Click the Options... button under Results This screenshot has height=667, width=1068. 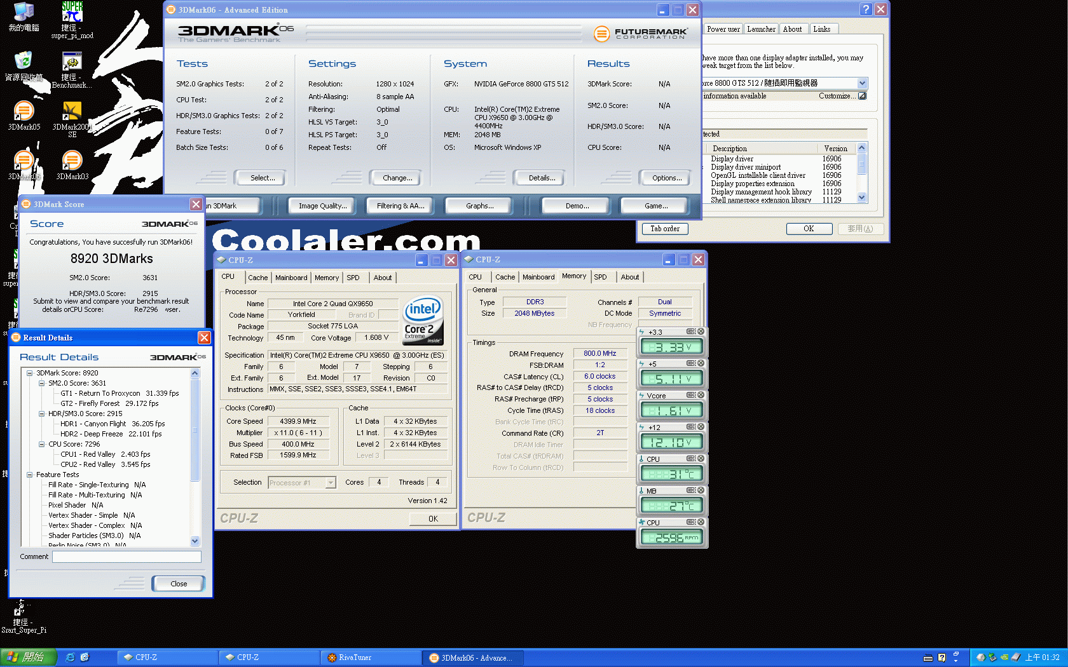[664, 178]
